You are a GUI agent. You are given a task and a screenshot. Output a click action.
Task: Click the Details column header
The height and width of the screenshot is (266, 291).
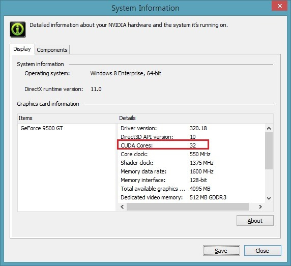[195, 118]
